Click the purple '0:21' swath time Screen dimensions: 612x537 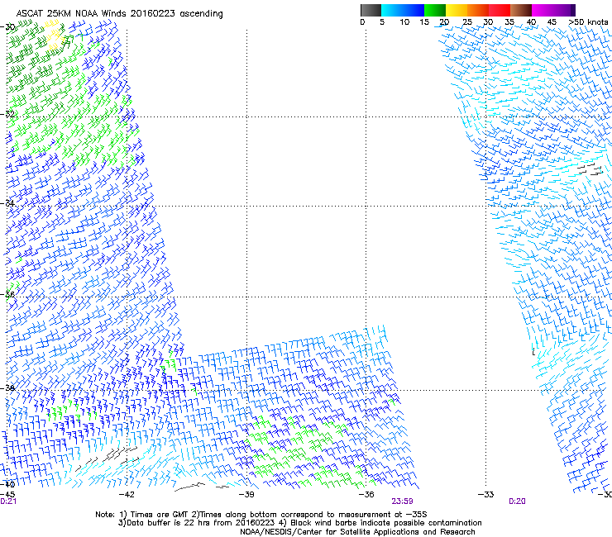tap(8, 501)
